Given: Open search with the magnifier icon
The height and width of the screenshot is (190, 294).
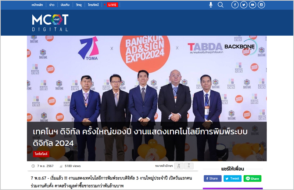Looking at the screenshot, I should click(220, 5).
